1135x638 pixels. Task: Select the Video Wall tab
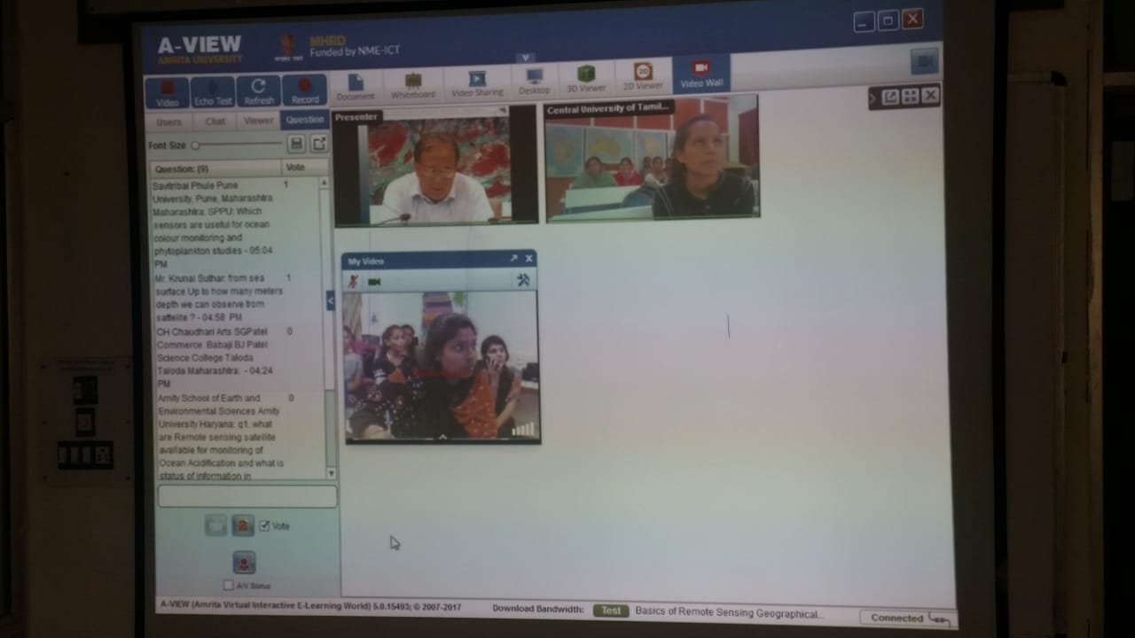click(701, 74)
